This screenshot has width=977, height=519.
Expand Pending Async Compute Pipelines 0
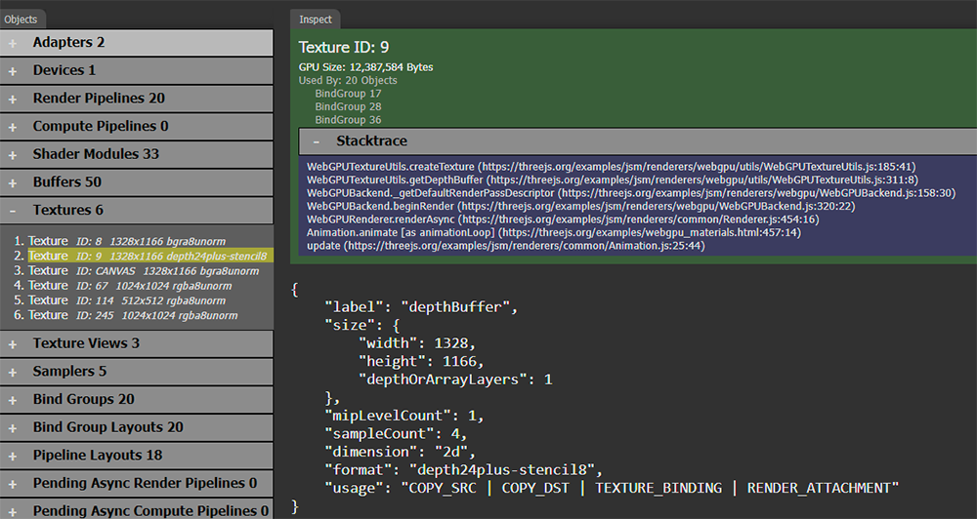click(x=137, y=510)
